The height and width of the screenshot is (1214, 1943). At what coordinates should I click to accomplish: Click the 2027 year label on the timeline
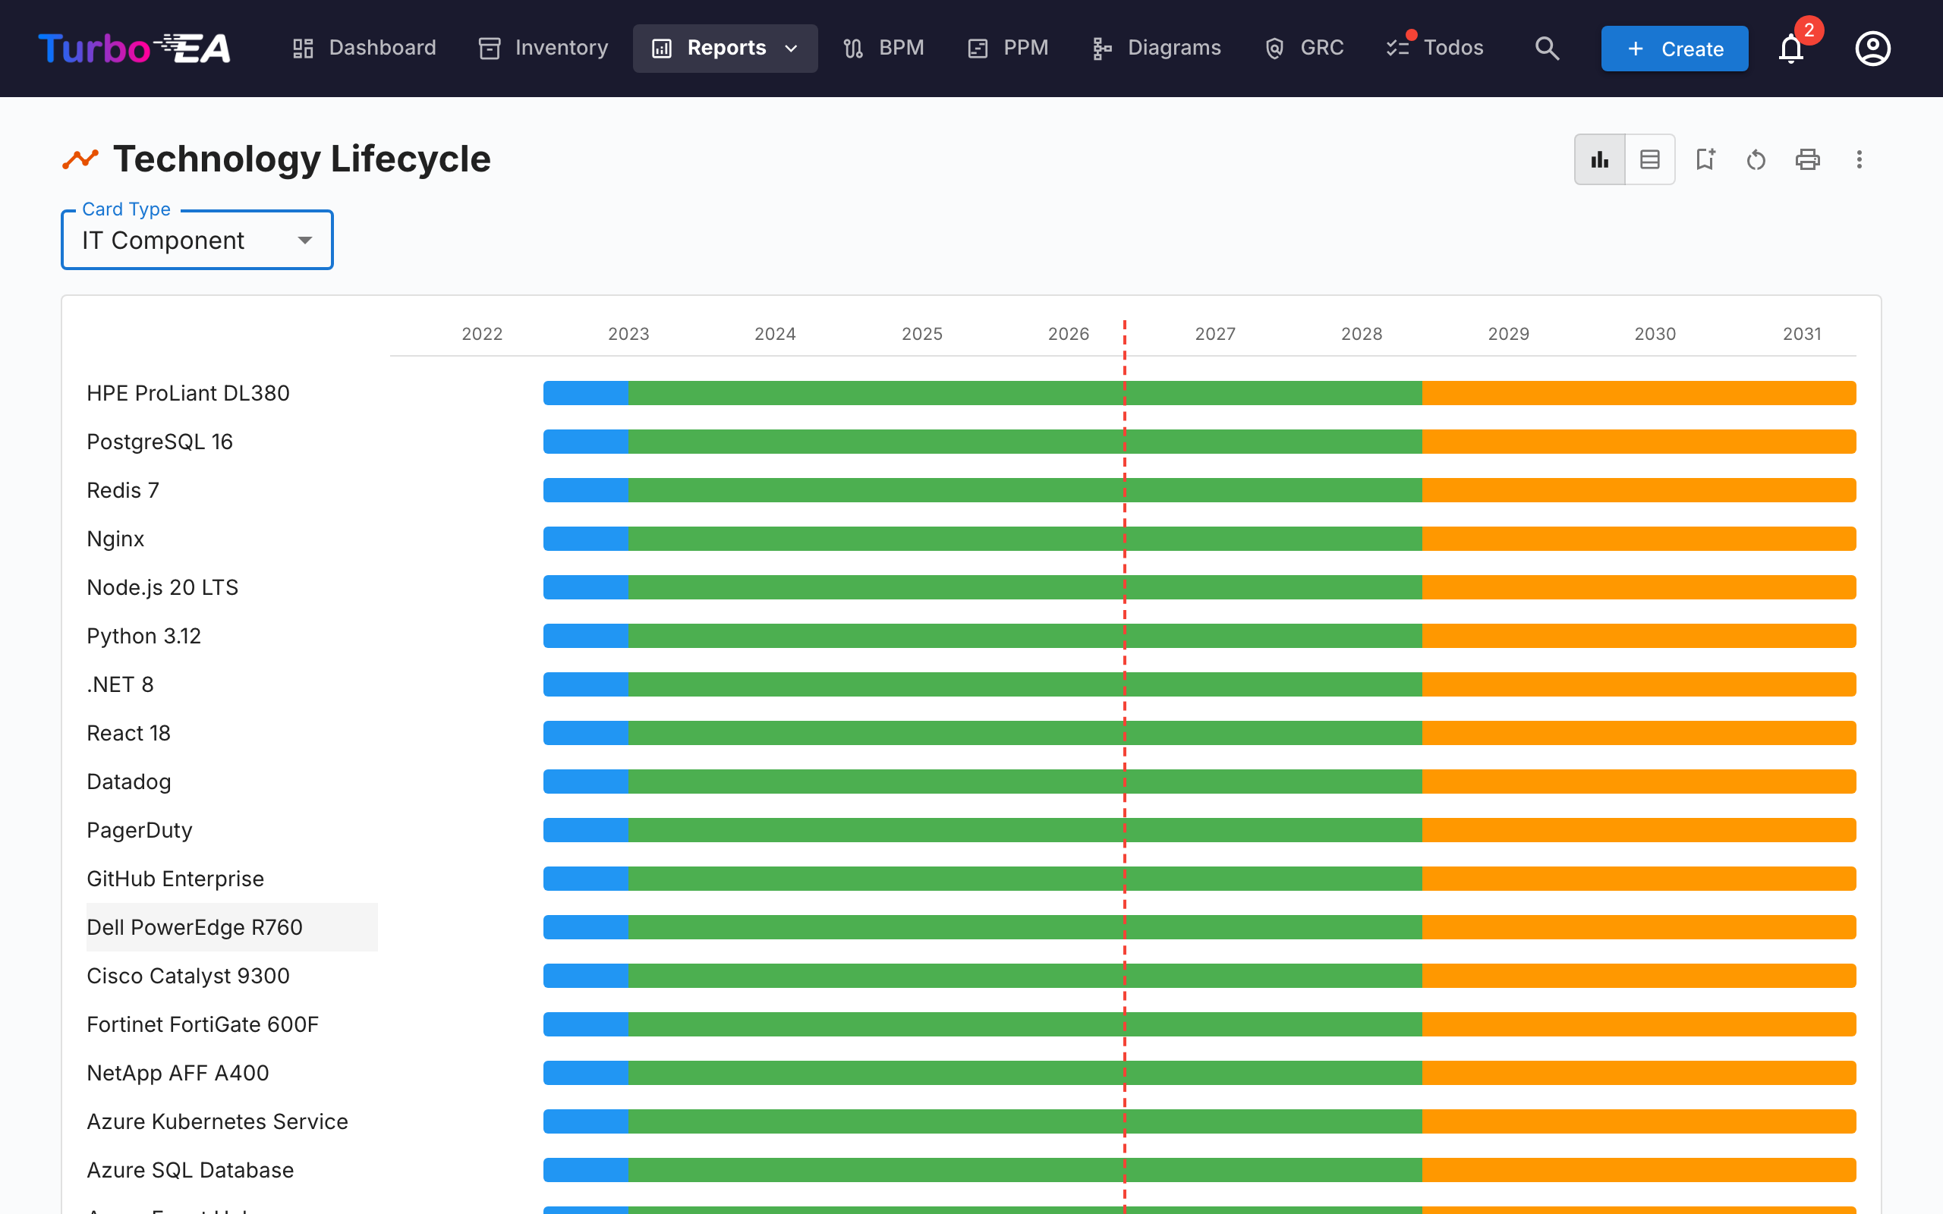click(1215, 334)
